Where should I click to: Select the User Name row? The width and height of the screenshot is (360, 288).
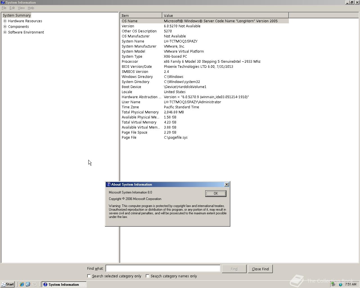[x=205, y=102]
